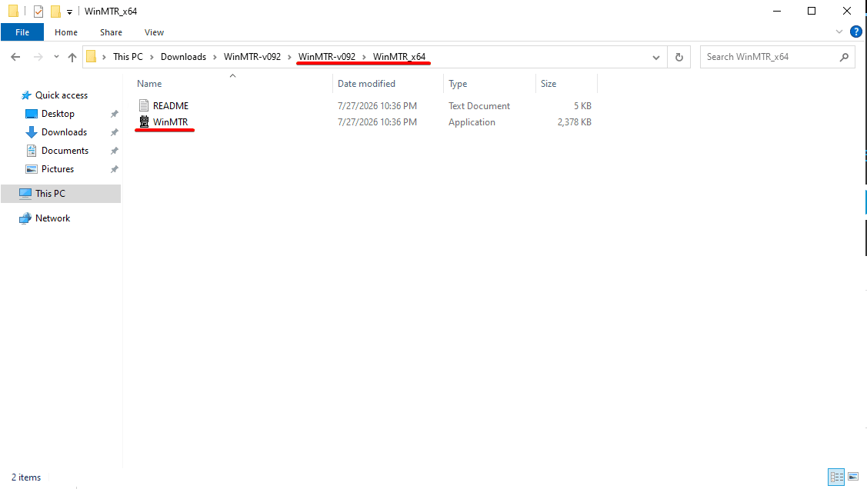Select the README text file
This screenshot has height=489, width=867.
coord(171,105)
